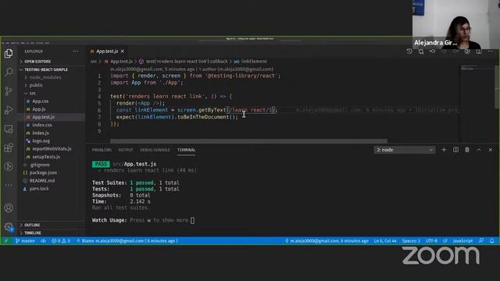Click errors and warnings count in status bar

(x=61, y=241)
